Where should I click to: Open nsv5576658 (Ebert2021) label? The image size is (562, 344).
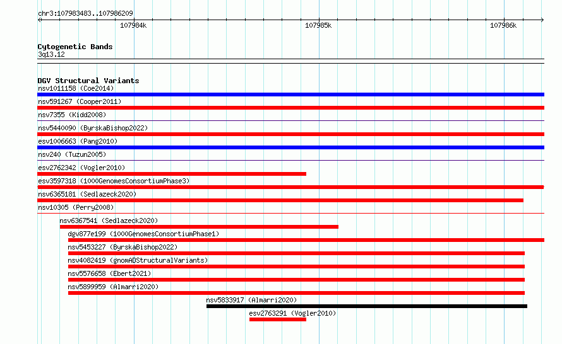[x=109, y=273]
